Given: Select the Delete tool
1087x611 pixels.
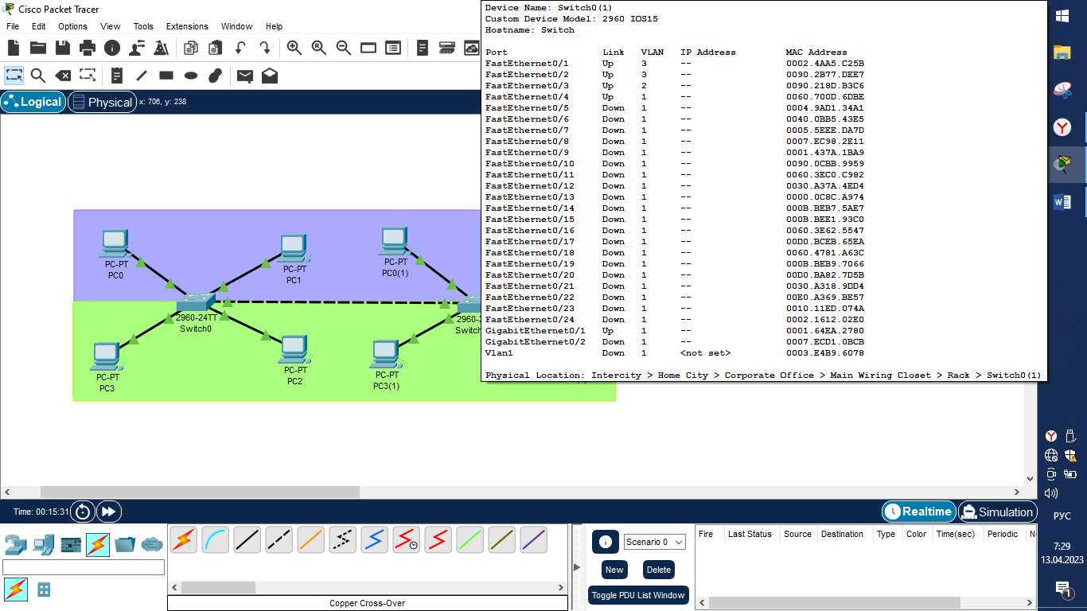Looking at the screenshot, I should click(x=63, y=76).
